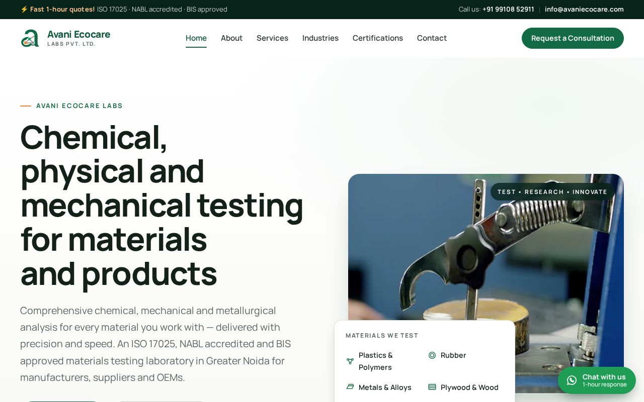Click the '1-hour response' text
Screen dimensions: 644x402
[x=605, y=384]
